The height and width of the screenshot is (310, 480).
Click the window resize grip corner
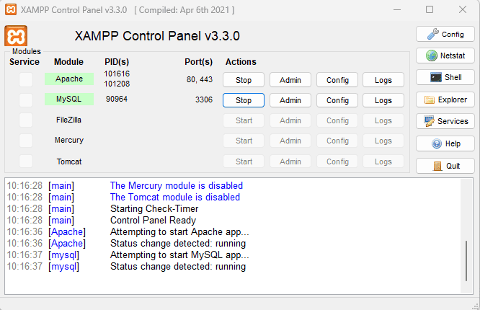coord(476,306)
